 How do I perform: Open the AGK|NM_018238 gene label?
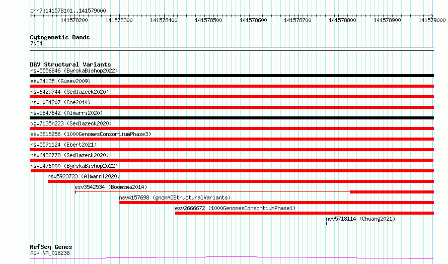(50, 253)
